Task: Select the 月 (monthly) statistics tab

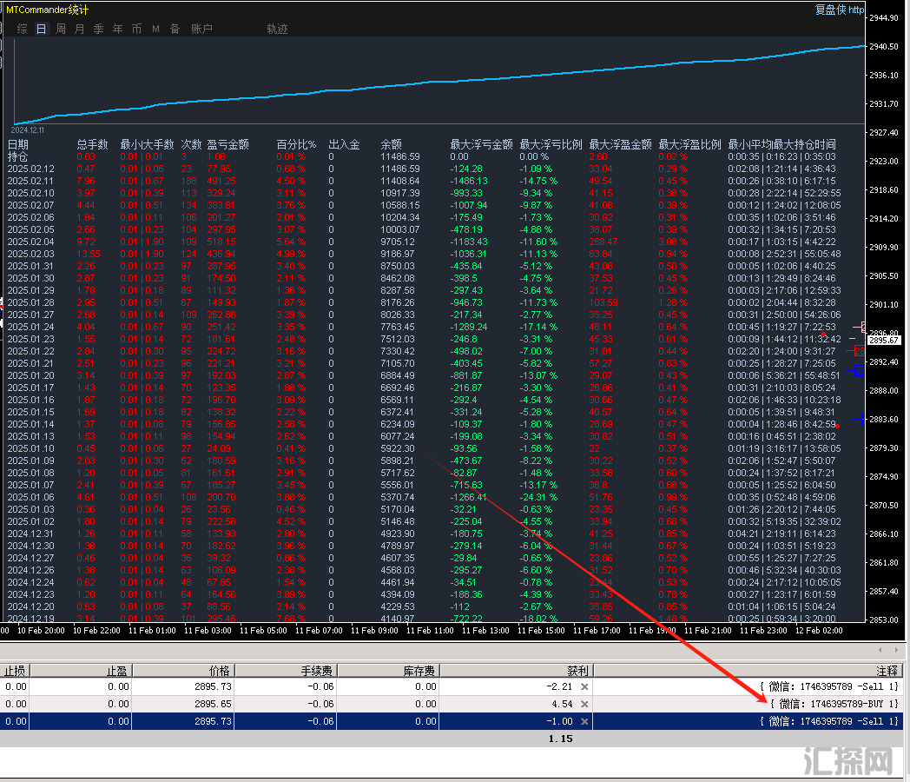Action: (80, 29)
